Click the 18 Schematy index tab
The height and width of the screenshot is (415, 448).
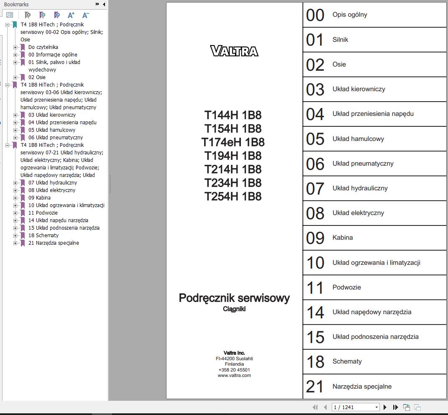(x=374, y=361)
